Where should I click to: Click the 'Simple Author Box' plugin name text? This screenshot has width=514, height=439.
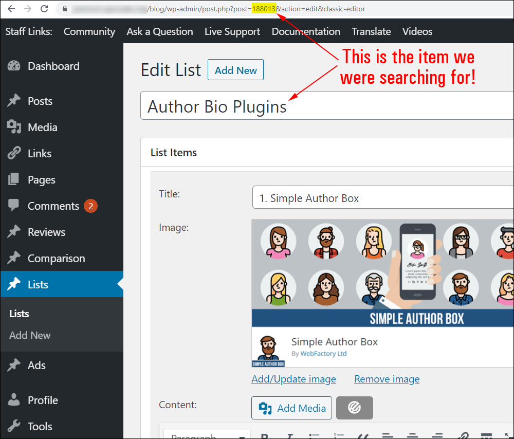pos(335,342)
